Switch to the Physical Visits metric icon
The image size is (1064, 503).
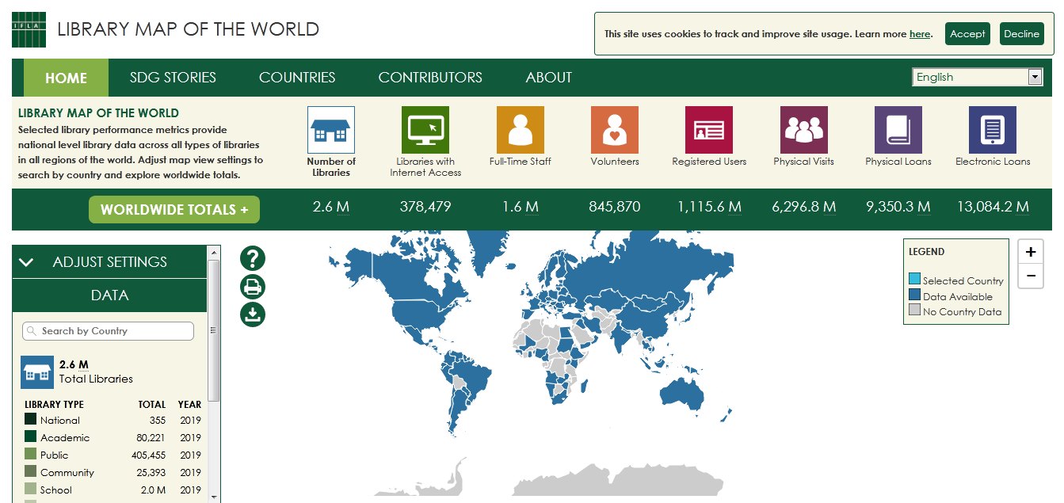[x=803, y=130]
